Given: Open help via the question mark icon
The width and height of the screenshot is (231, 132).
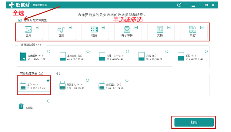Looking at the screenshot, I should point(179,5).
